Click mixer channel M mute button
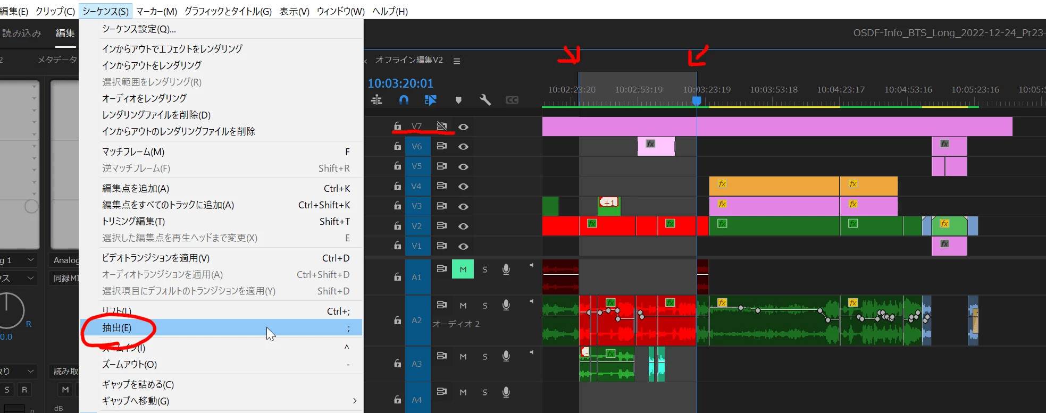Viewport: 1046px width, 413px height. tap(65, 390)
